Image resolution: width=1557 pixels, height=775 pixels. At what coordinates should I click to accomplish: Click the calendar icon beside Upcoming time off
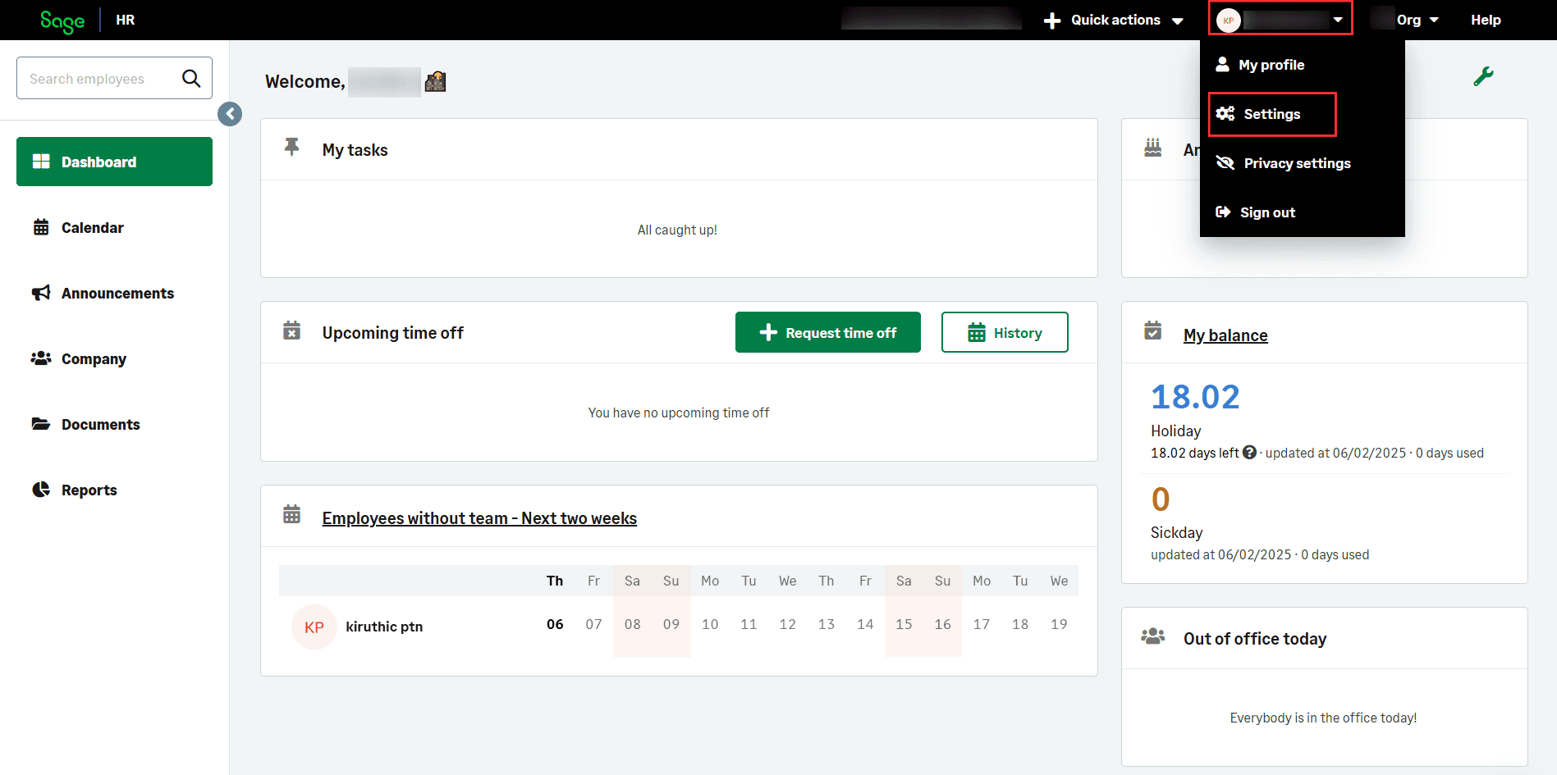point(291,331)
